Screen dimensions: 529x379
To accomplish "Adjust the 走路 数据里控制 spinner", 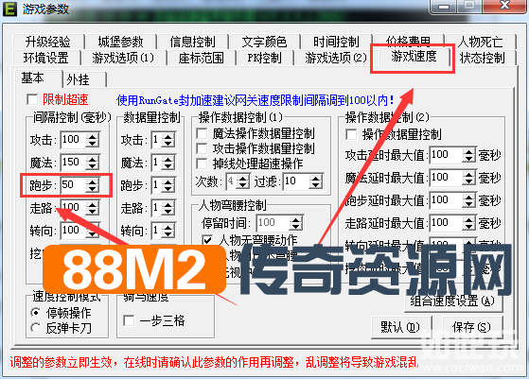I will pyautogui.click(x=168, y=208).
